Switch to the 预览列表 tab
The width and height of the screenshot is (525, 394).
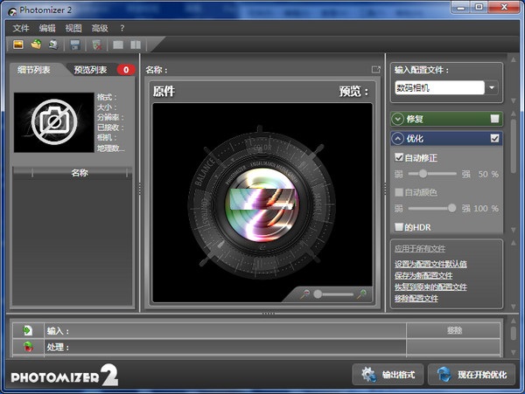pyautogui.click(x=91, y=70)
